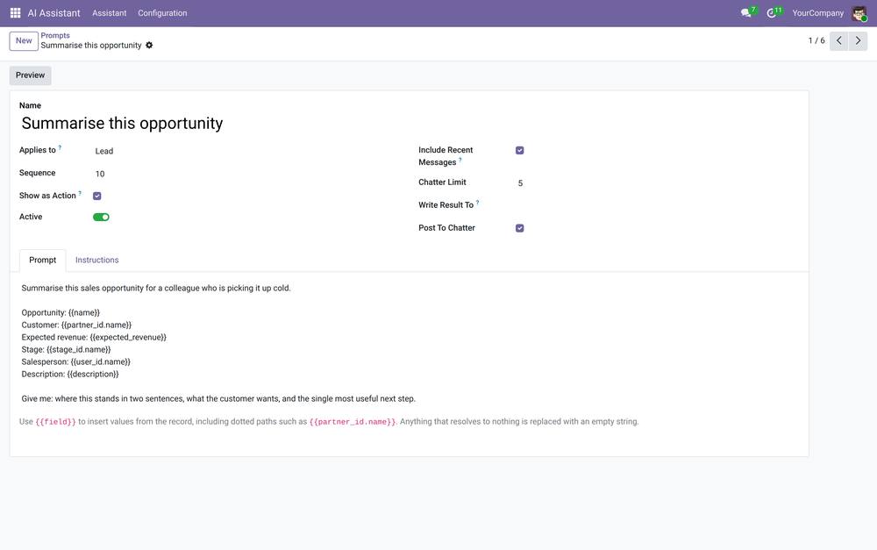Open the messages chat icon

coord(746,13)
